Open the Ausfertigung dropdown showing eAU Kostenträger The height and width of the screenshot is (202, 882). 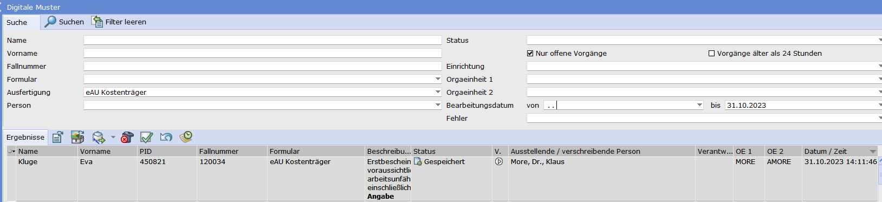[x=438, y=92]
